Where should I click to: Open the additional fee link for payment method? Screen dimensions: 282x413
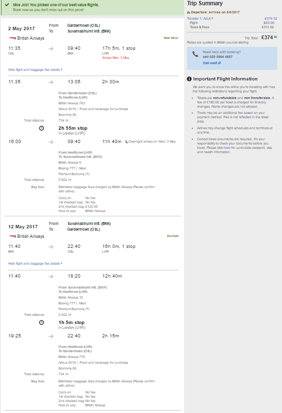240,113
